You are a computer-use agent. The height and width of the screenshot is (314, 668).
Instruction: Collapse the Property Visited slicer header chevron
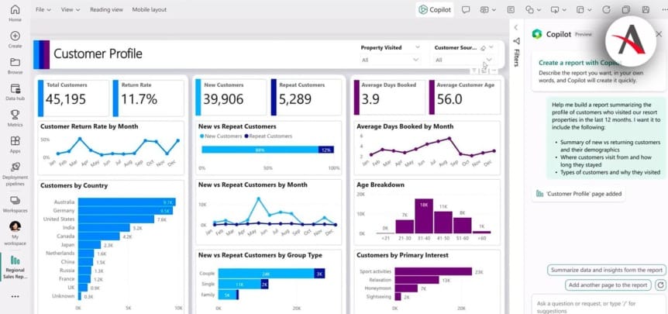(418, 47)
